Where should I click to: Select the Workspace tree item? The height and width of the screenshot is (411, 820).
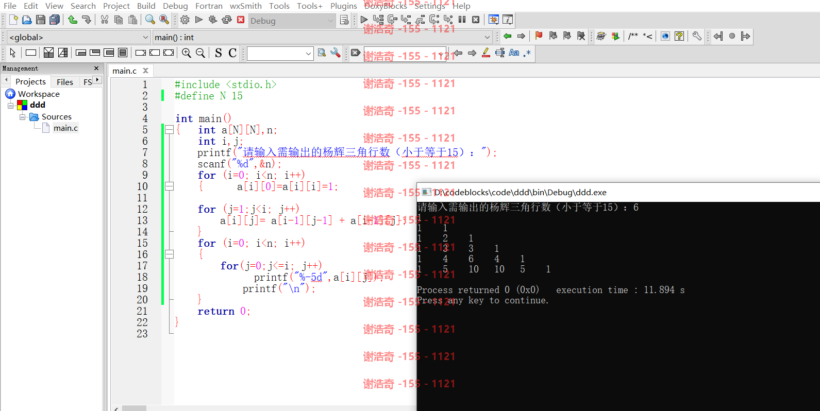pos(39,94)
